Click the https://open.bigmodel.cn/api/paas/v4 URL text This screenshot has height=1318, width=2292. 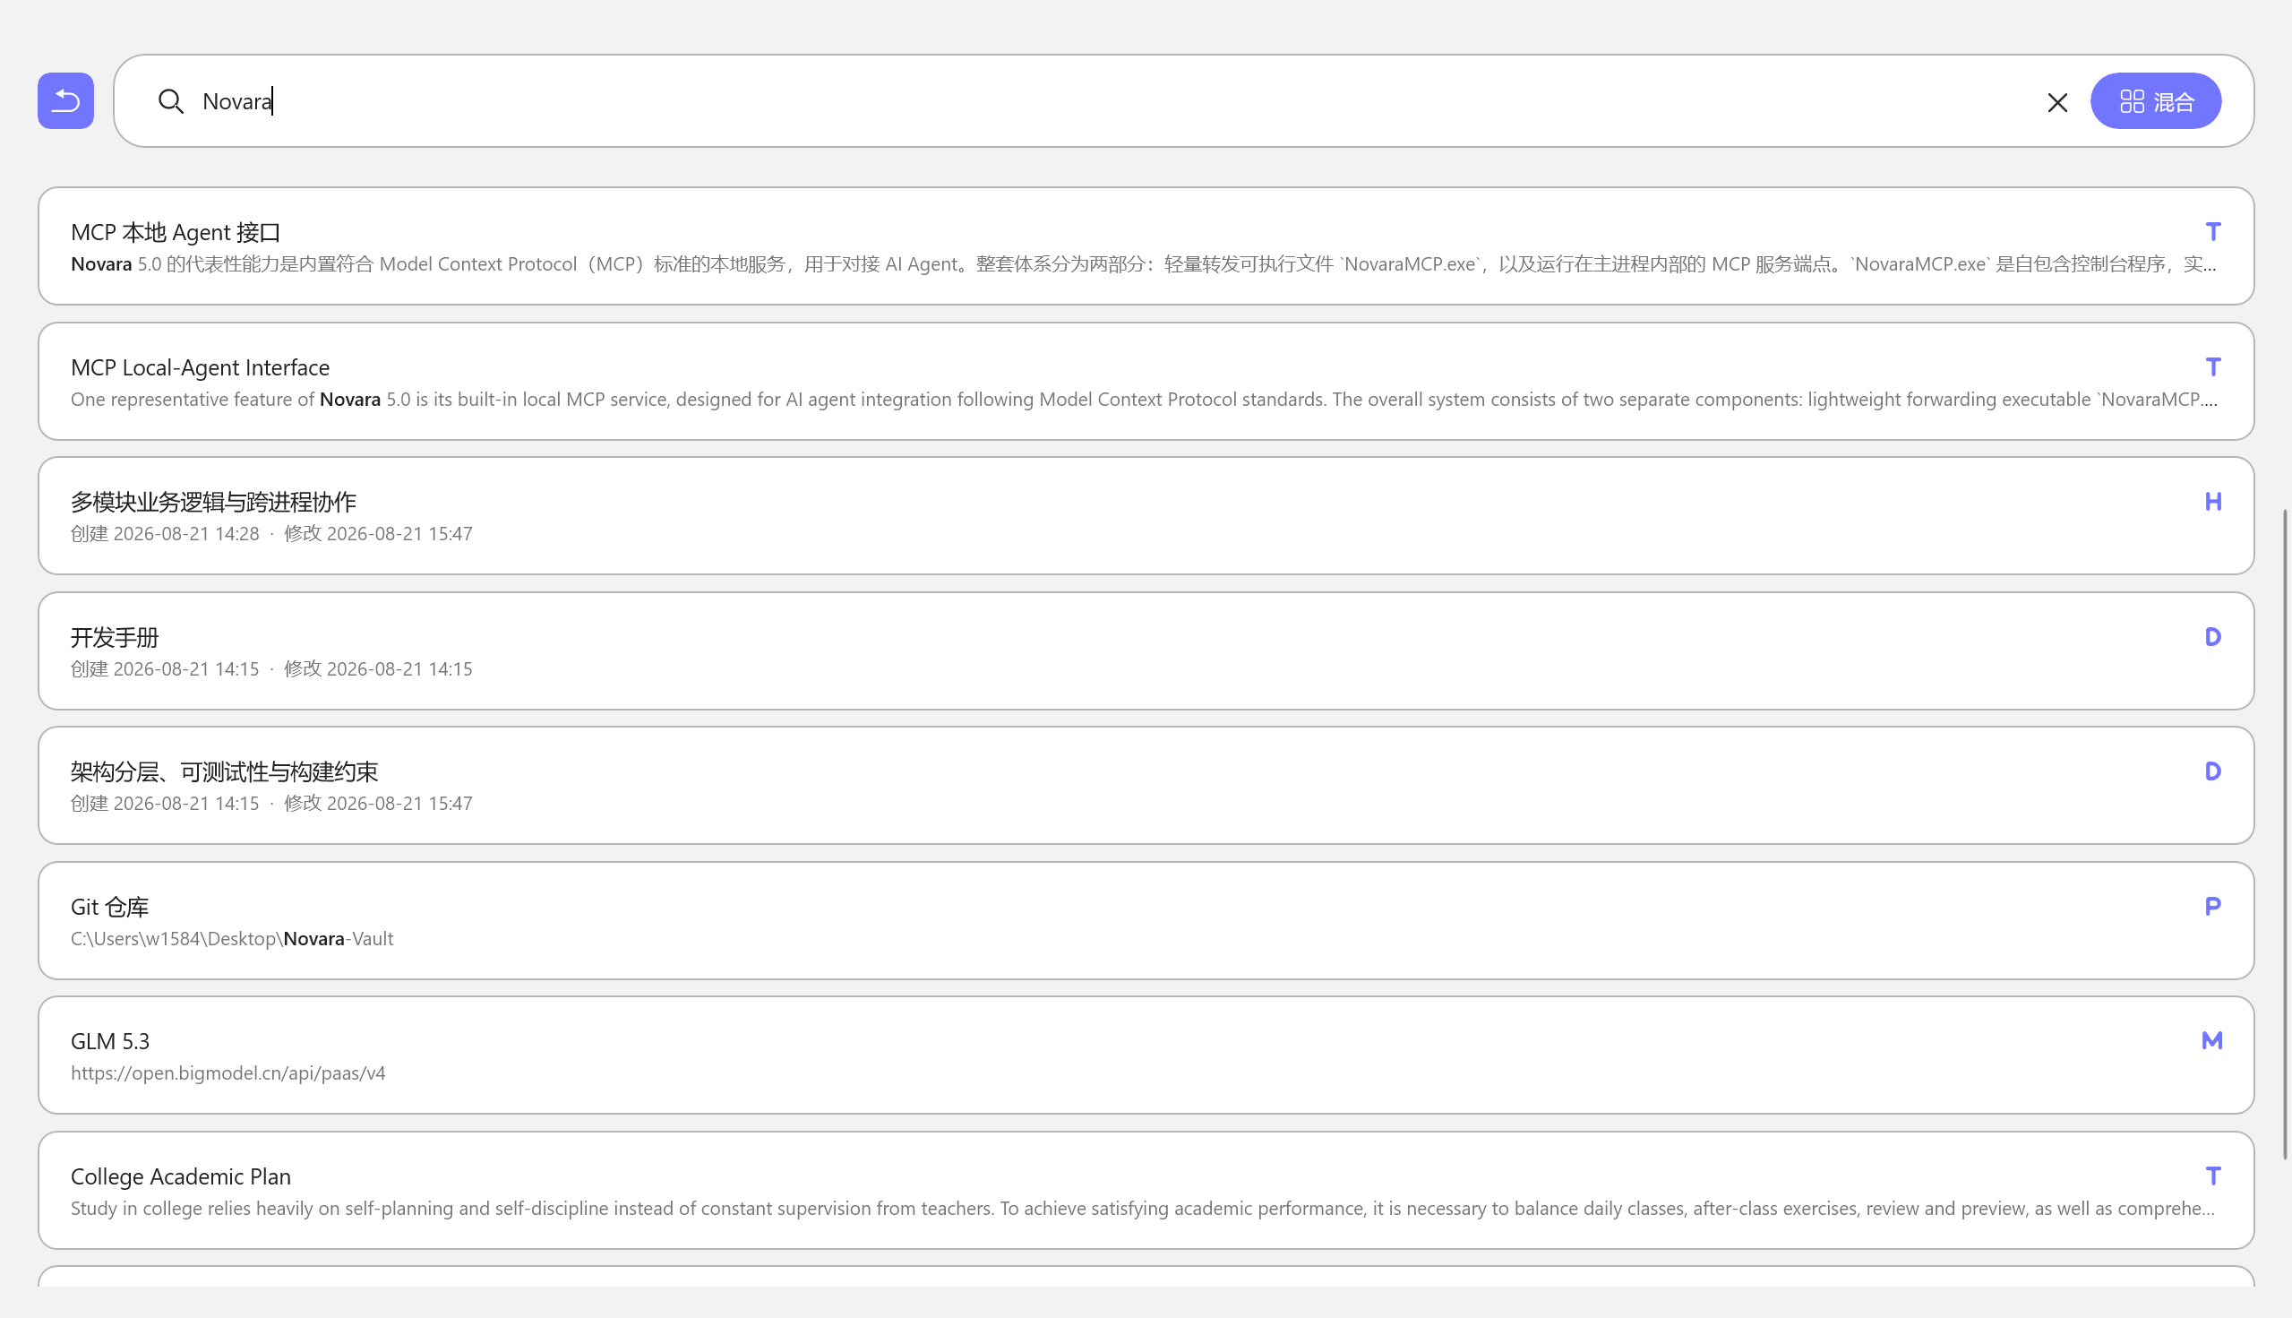point(228,1073)
